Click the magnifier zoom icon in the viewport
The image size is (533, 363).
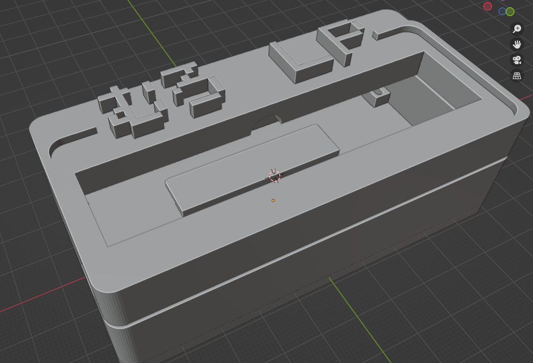(x=517, y=29)
